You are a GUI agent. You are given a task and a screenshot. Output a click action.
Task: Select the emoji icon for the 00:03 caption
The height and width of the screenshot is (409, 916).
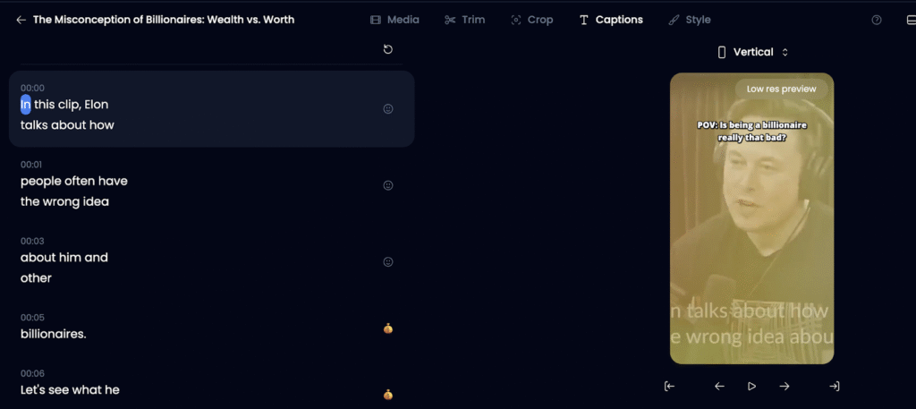[x=388, y=262]
